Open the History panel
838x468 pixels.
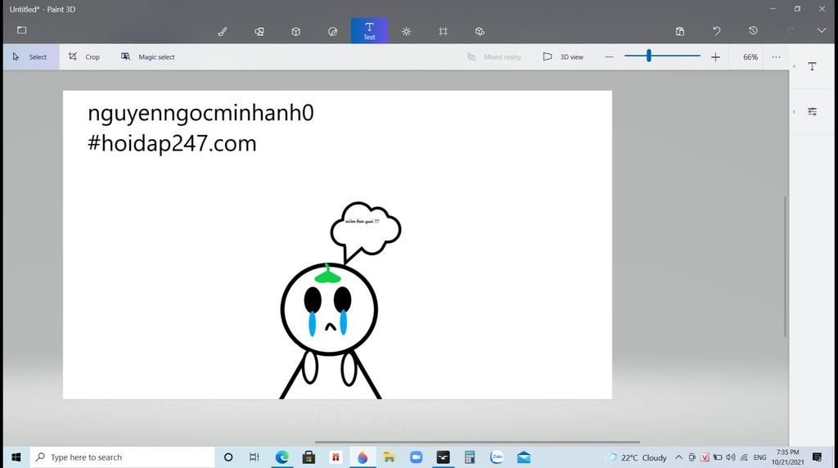point(753,30)
